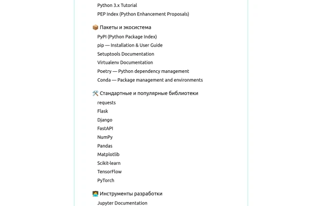This screenshot has width=322, height=206.
Task: Open the Scikit-learn link
Action: click(109, 163)
